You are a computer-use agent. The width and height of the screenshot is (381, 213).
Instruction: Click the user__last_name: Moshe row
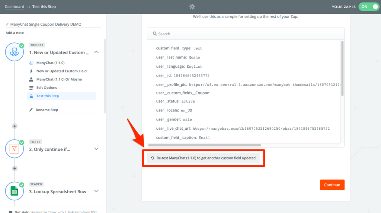click(x=178, y=57)
